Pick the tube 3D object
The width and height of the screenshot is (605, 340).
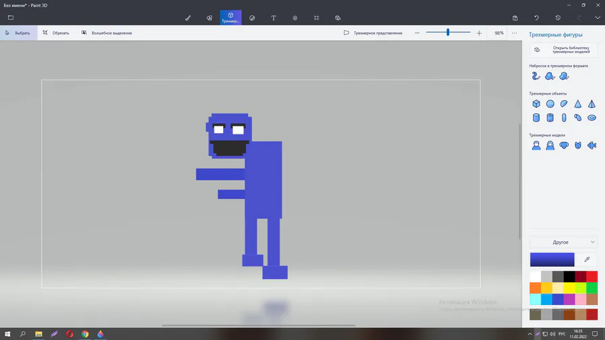click(x=550, y=118)
